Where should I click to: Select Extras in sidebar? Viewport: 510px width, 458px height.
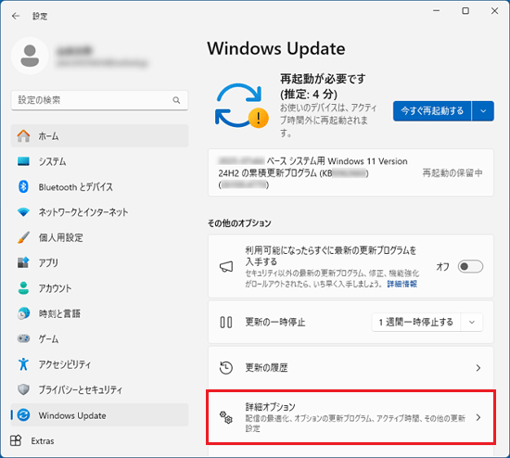coord(100,440)
